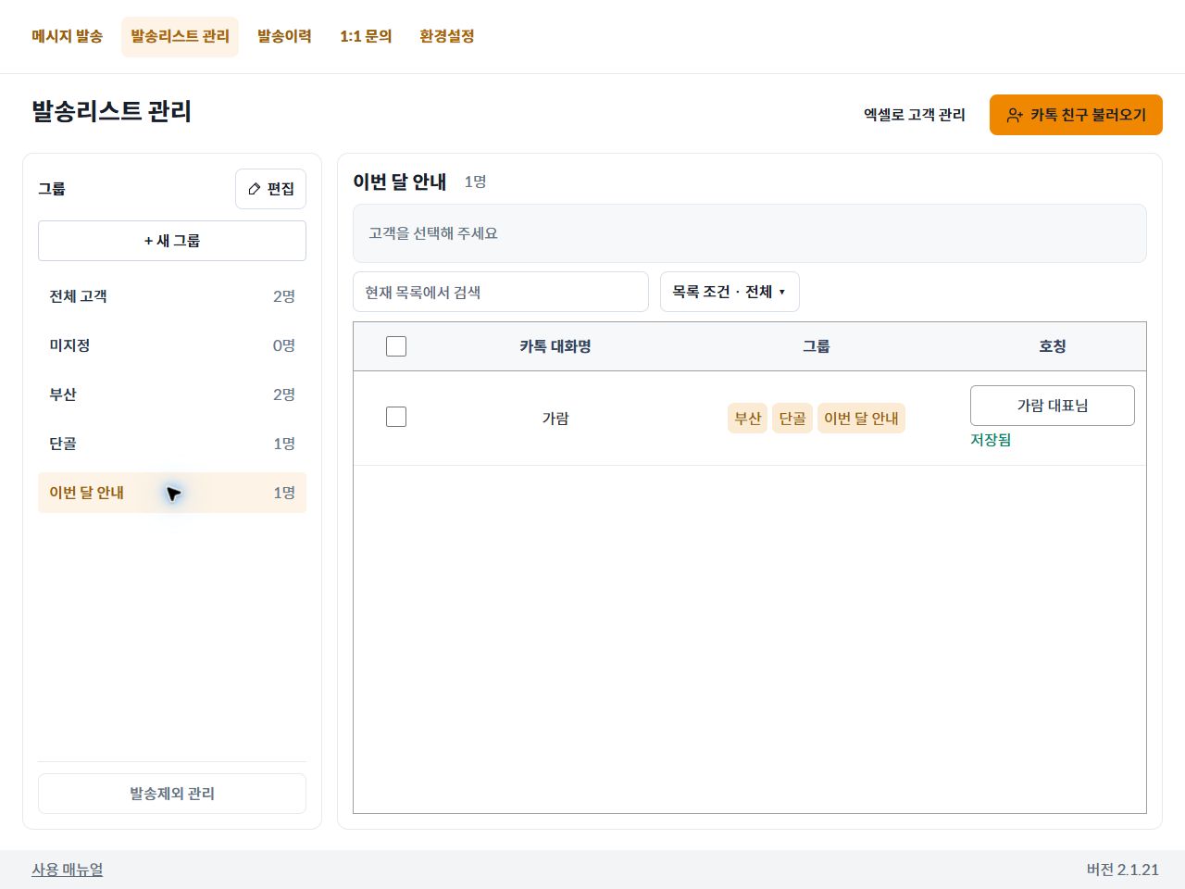Image resolution: width=1185 pixels, height=889 pixels.
Task: Click the 엑셀로 고객 관리 link
Action: pyautogui.click(x=915, y=115)
